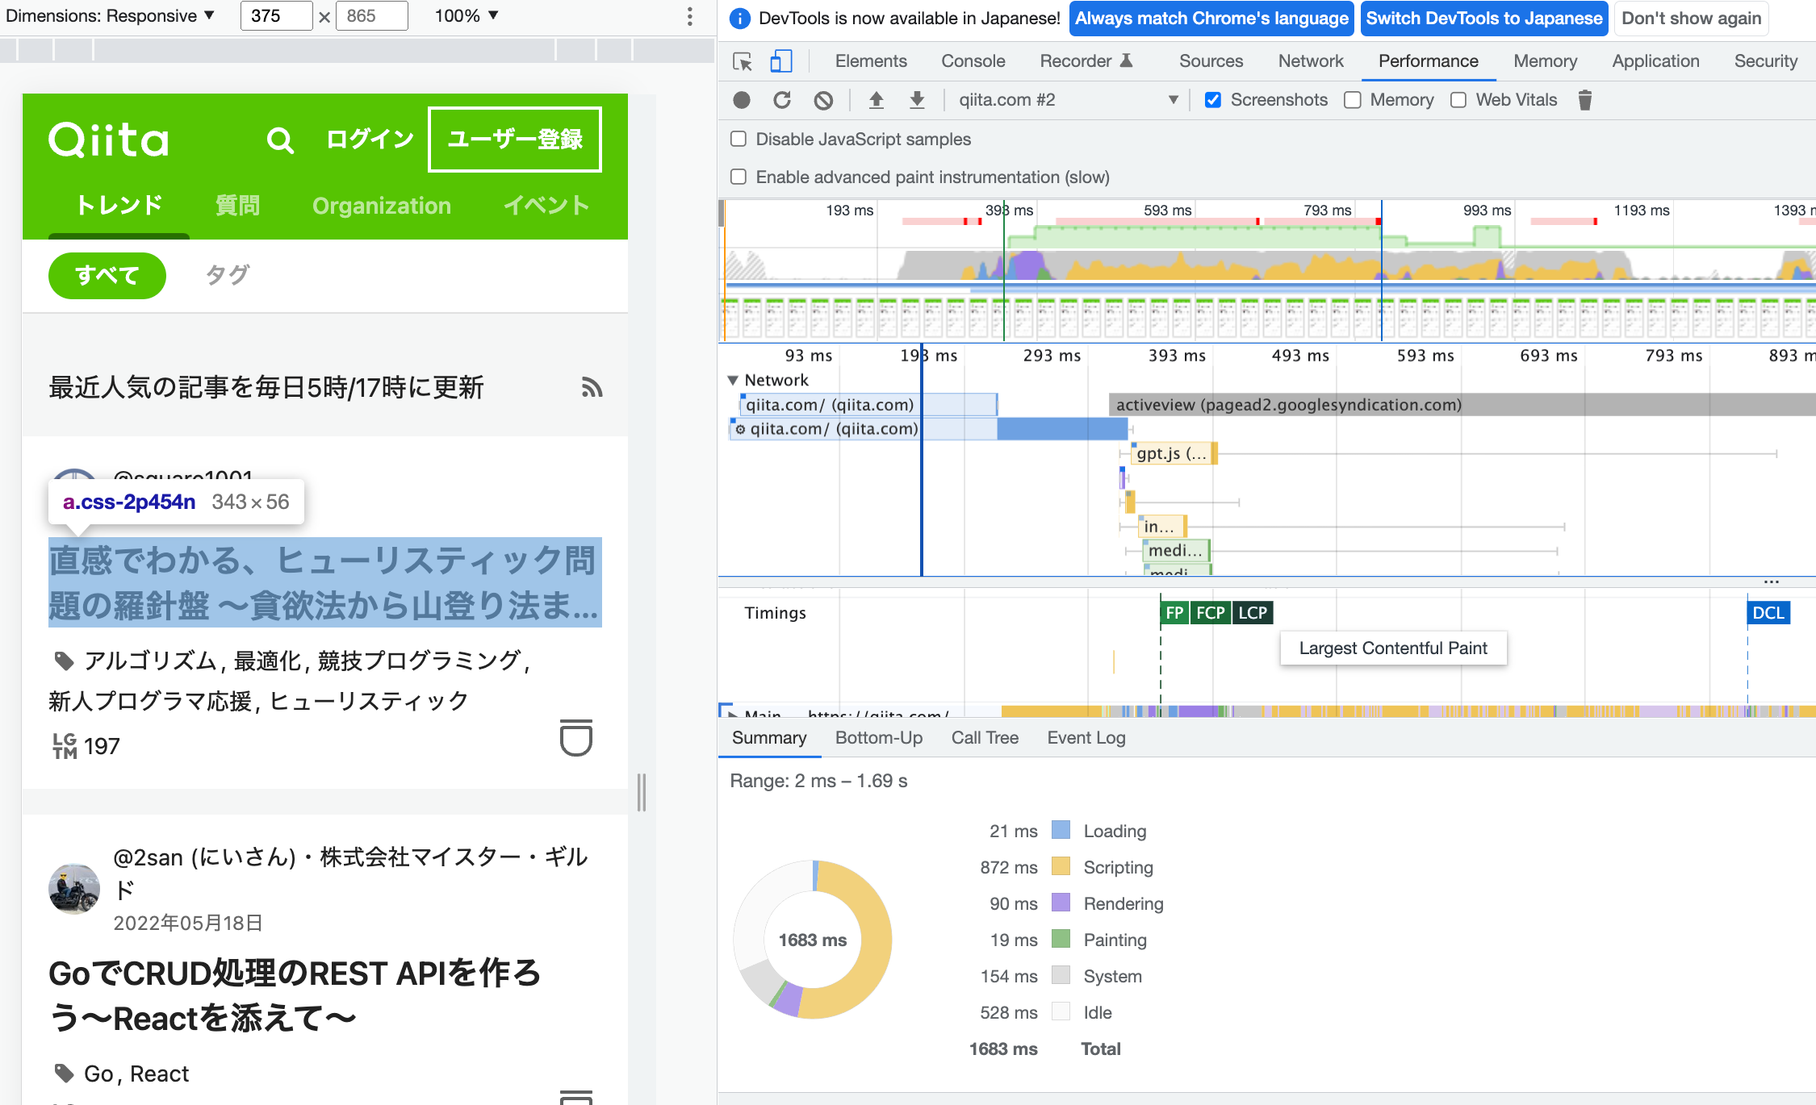Viewport: 1816px width, 1105px height.
Task: Click the LCP timing marker
Action: point(1253,613)
